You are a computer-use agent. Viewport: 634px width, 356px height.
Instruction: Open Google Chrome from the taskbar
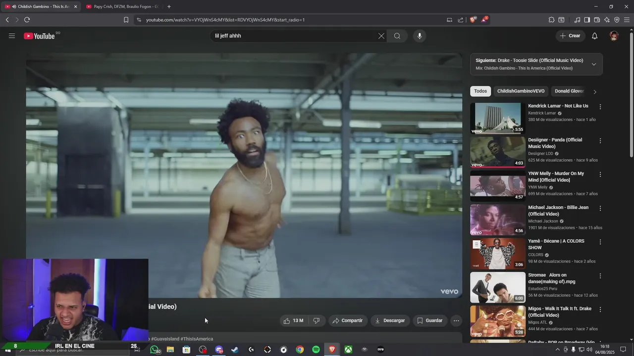(300, 350)
